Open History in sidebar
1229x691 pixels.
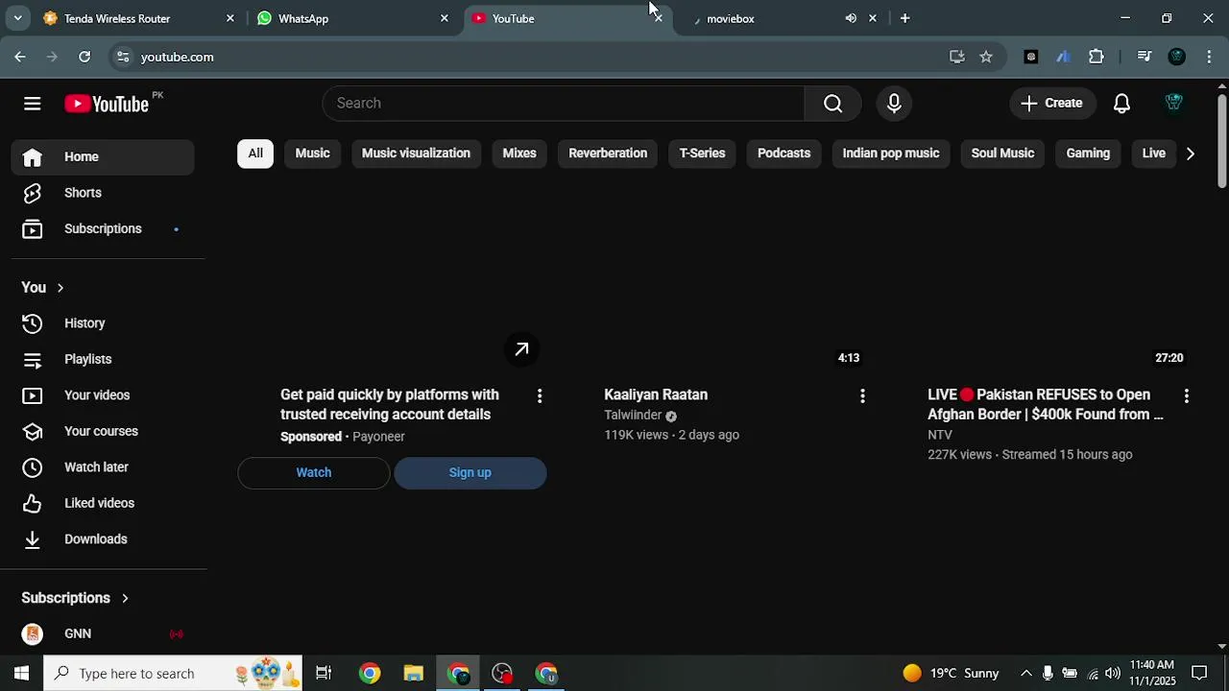[x=103, y=323]
